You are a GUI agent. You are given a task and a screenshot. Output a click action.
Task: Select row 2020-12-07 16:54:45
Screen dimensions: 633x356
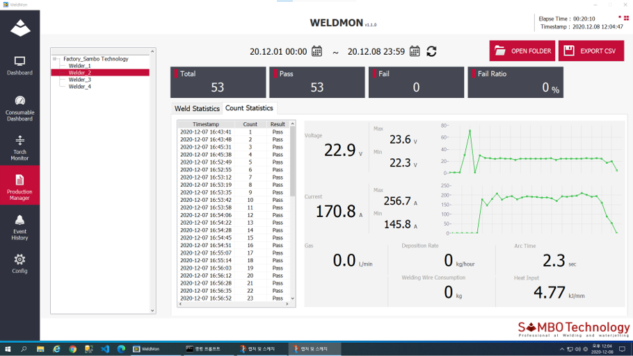point(234,237)
